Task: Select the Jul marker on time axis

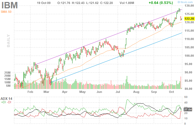Action: tap(118, 92)
